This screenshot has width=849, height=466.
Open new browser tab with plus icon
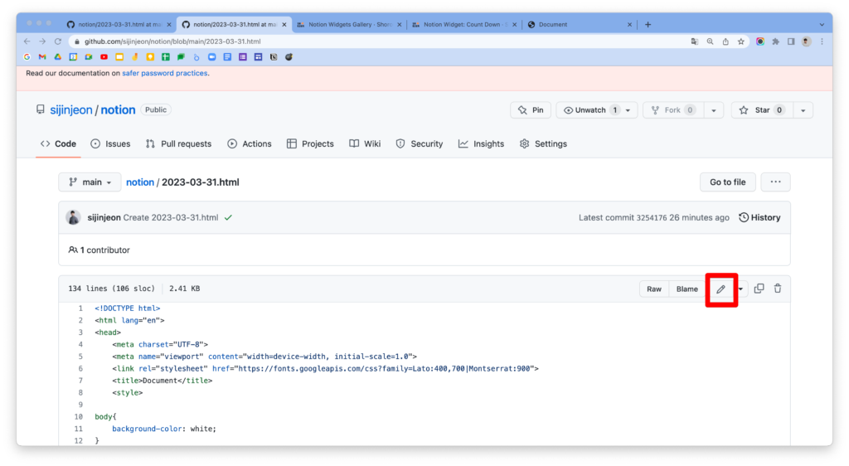click(648, 25)
